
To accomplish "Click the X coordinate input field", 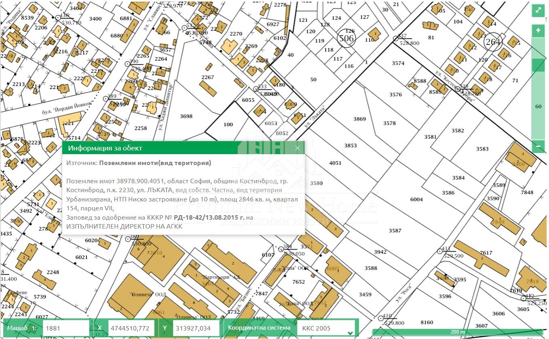I will (131, 328).
